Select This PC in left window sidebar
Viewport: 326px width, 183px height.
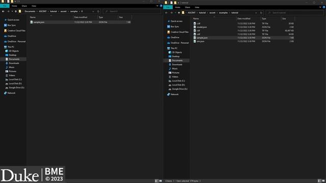click(11, 47)
